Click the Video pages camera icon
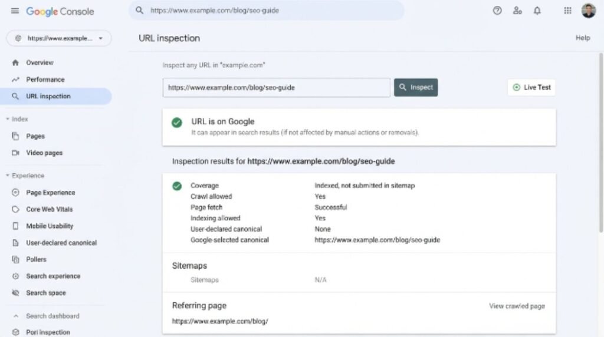Screen dimensions: 604x337 tap(15, 153)
